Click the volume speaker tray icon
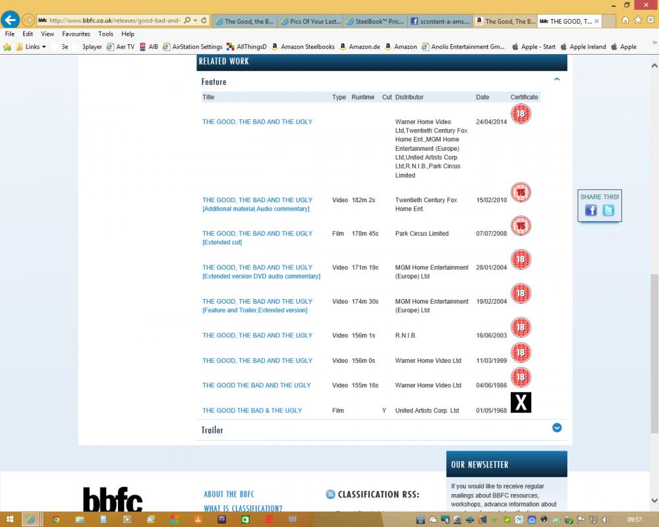 606,520
